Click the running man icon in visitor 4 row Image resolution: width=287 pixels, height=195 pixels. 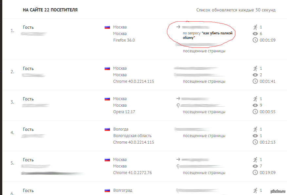click(255, 129)
